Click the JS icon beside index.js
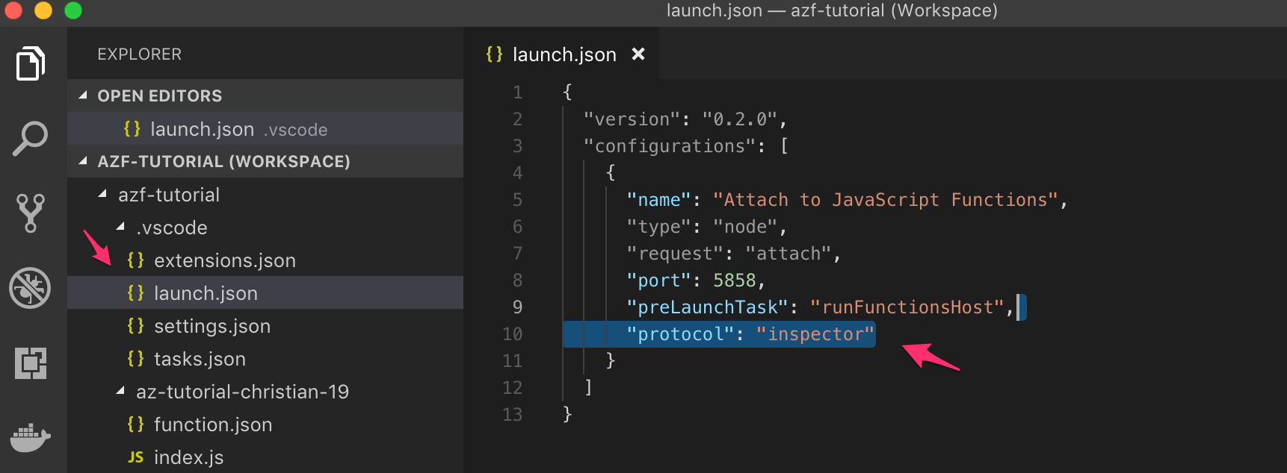The image size is (1287, 473). (135, 457)
